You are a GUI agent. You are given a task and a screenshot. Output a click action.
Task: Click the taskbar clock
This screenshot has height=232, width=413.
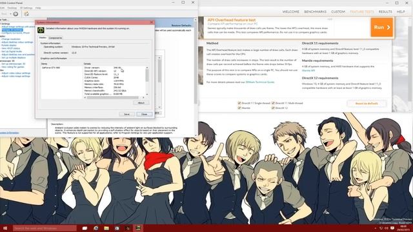point(403,228)
